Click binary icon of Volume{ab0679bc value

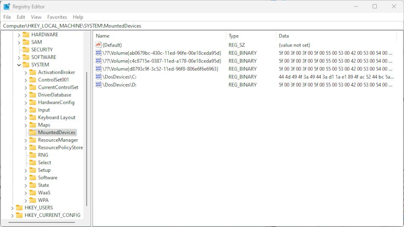click(98, 53)
